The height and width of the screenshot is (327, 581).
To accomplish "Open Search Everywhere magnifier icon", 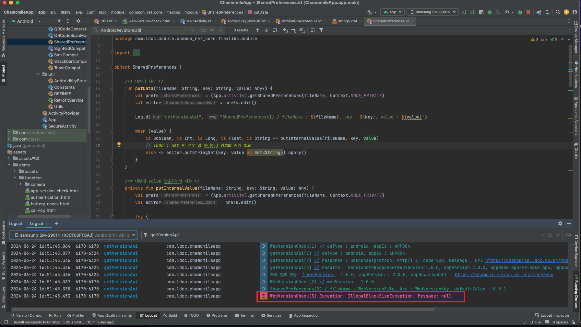I will (558, 12).
